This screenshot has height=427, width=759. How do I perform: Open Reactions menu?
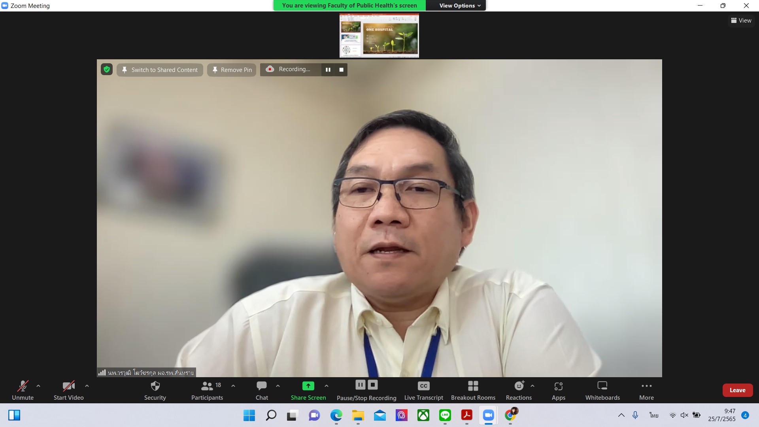point(519,390)
